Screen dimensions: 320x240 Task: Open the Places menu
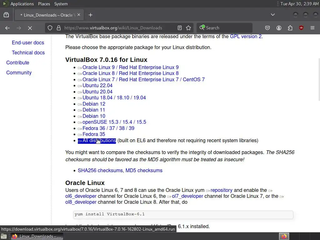coord(44,4)
